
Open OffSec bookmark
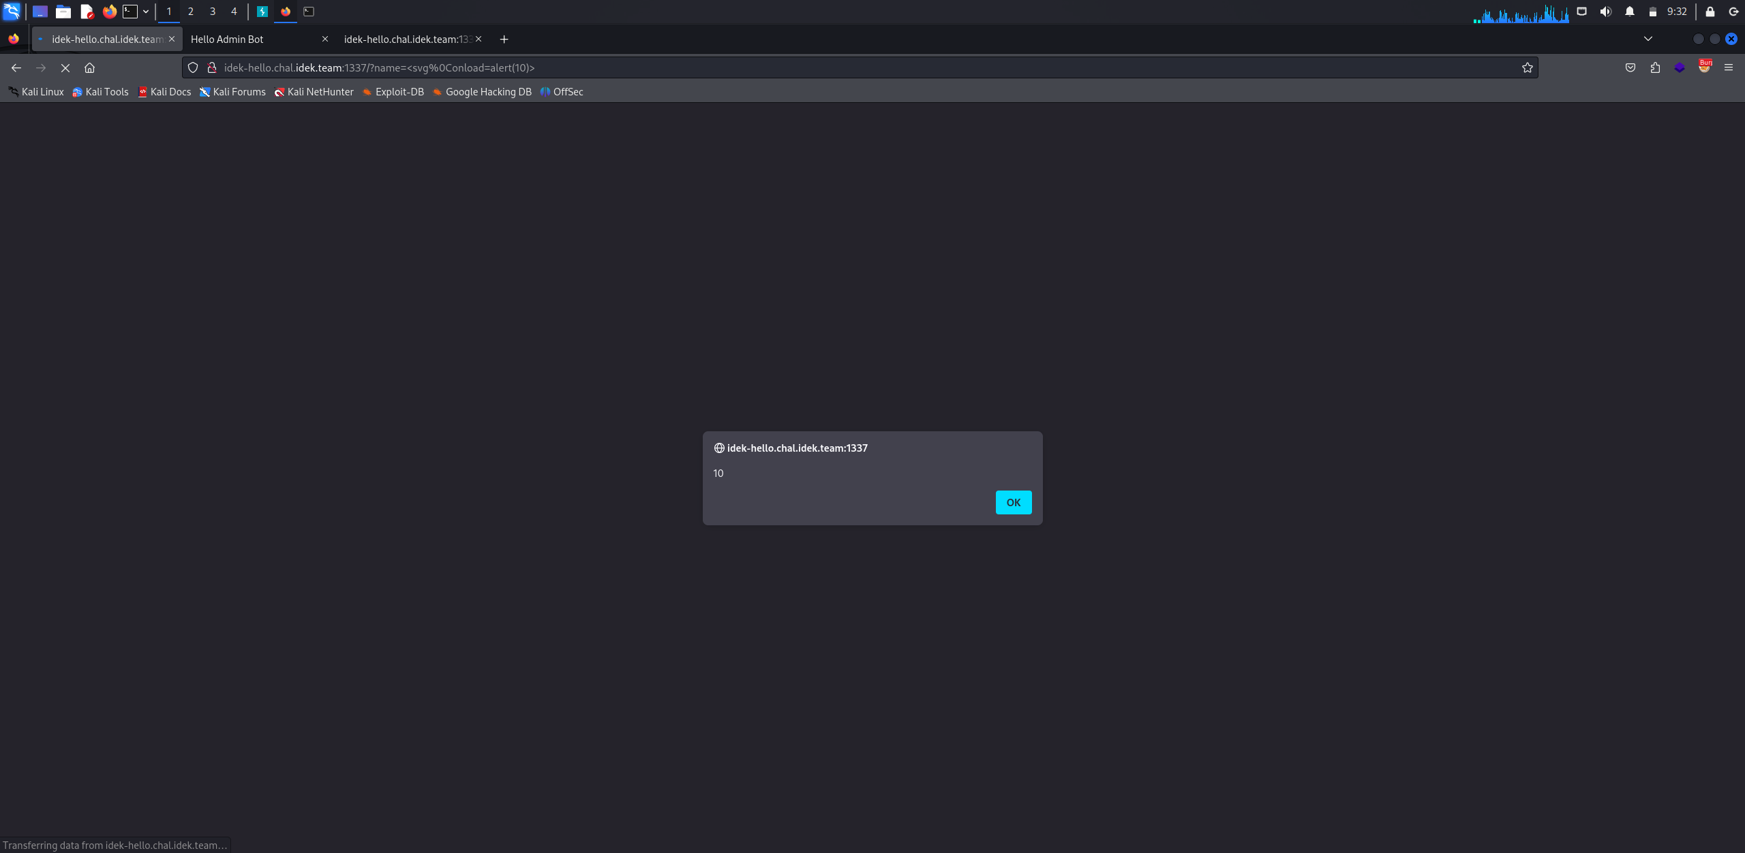(x=562, y=91)
